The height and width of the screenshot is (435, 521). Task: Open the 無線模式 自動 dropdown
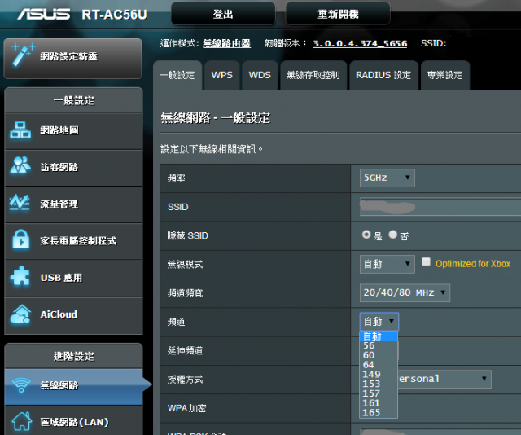[x=387, y=265]
